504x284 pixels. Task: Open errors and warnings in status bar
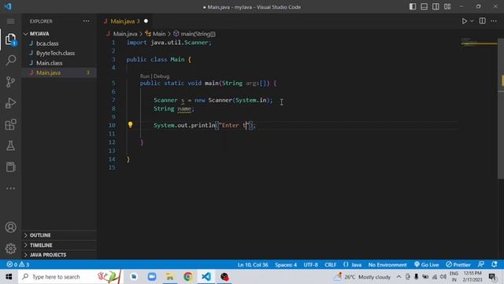coord(18,265)
